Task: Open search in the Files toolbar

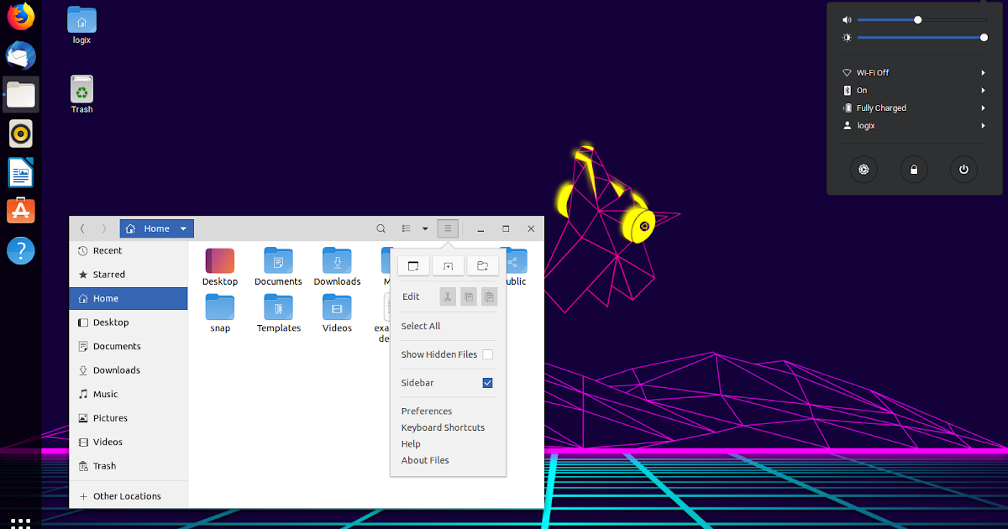Action: point(381,228)
